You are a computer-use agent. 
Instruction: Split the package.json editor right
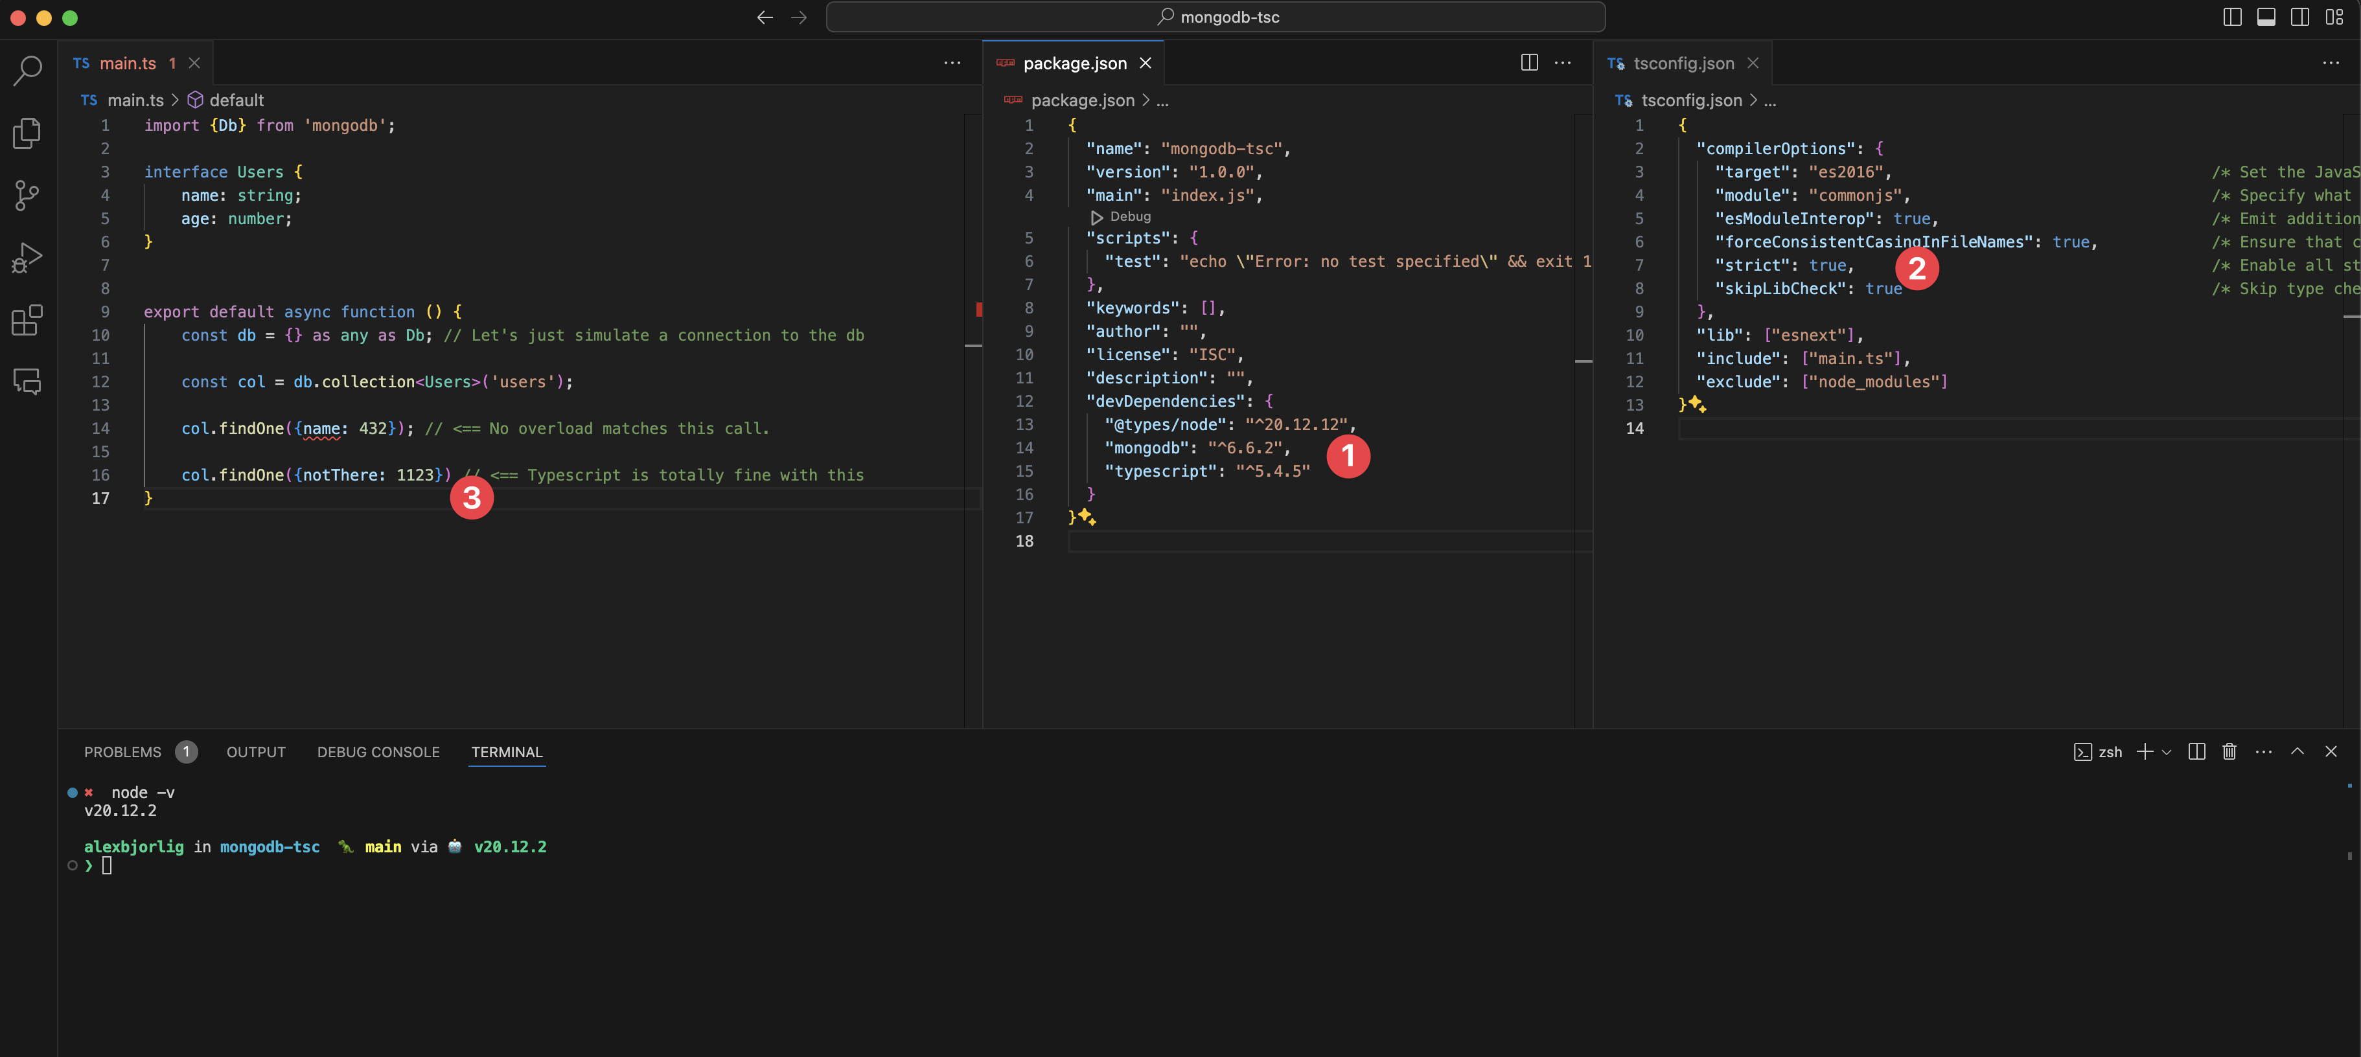coord(1529,63)
